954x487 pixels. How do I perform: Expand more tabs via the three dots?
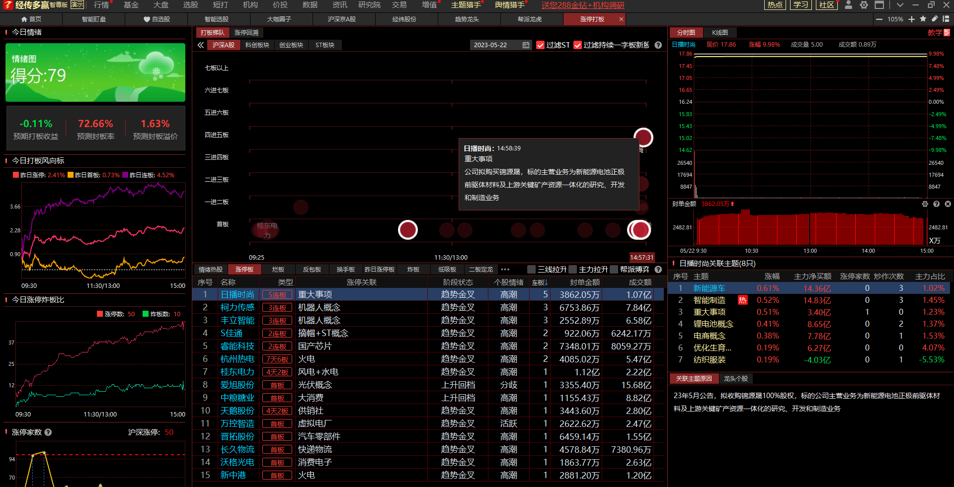(505, 270)
